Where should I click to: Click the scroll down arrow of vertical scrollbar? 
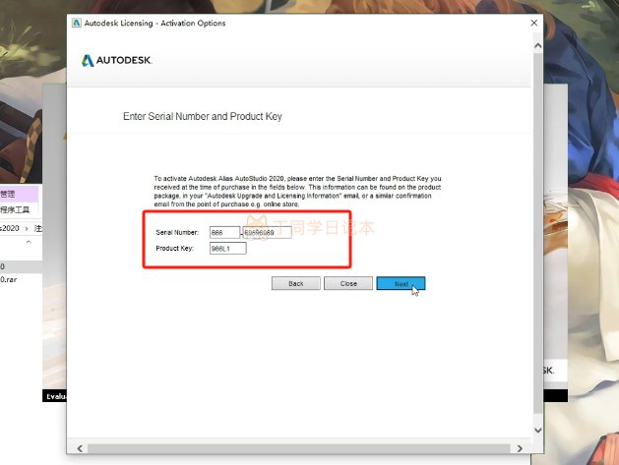(x=537, y=430)
